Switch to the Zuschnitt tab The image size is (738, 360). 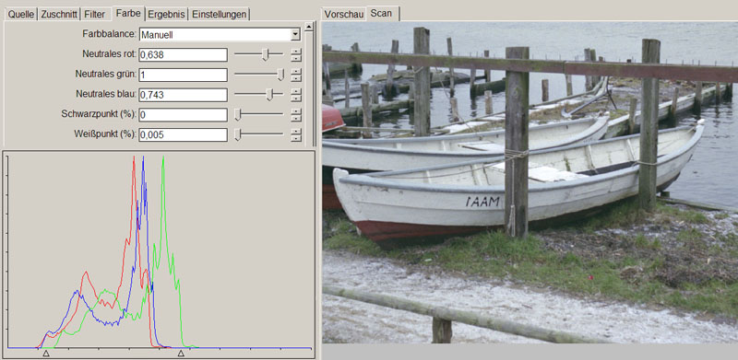pos(59,14)
